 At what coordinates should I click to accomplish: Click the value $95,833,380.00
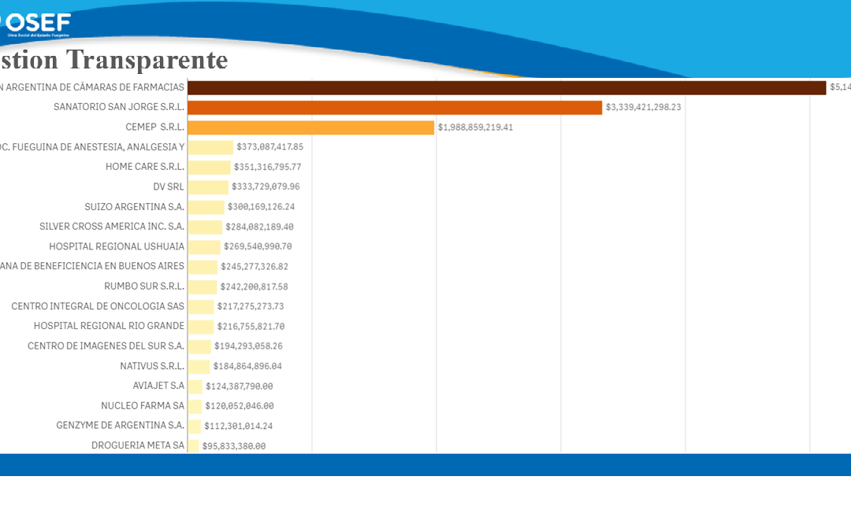point(234,446)
